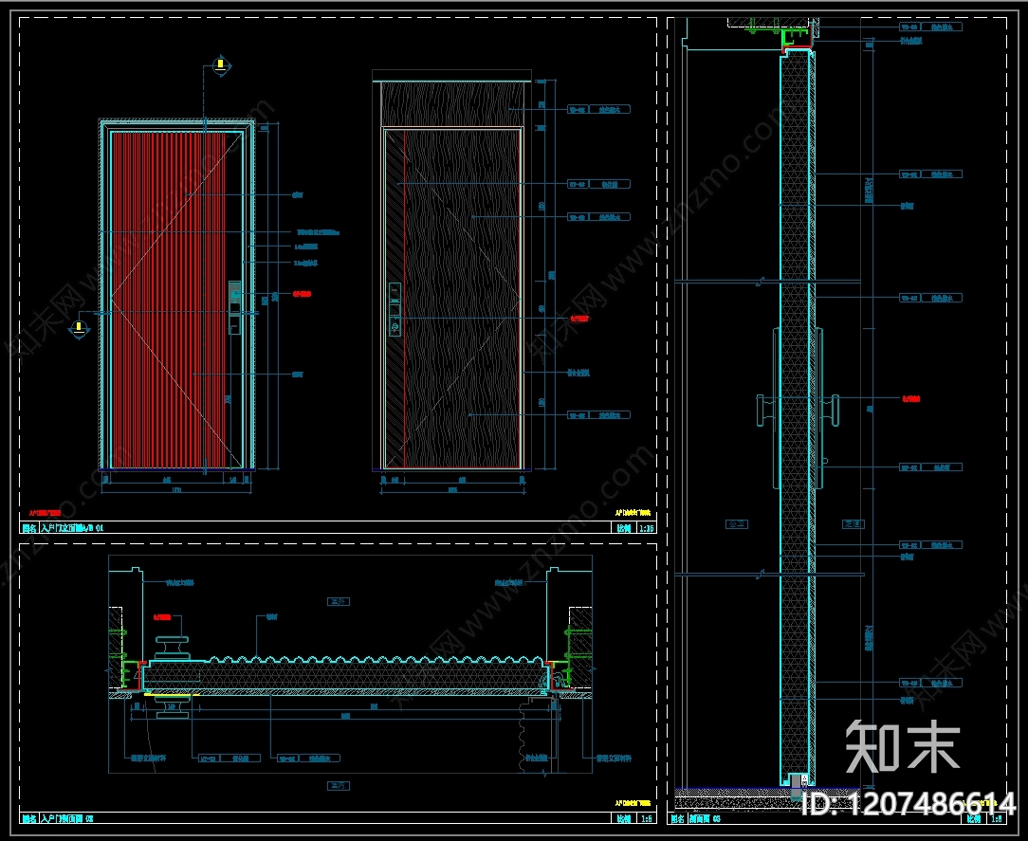
Task: Click the topmost material tag beside the wood door transom
Action: (x=598, y=109)
